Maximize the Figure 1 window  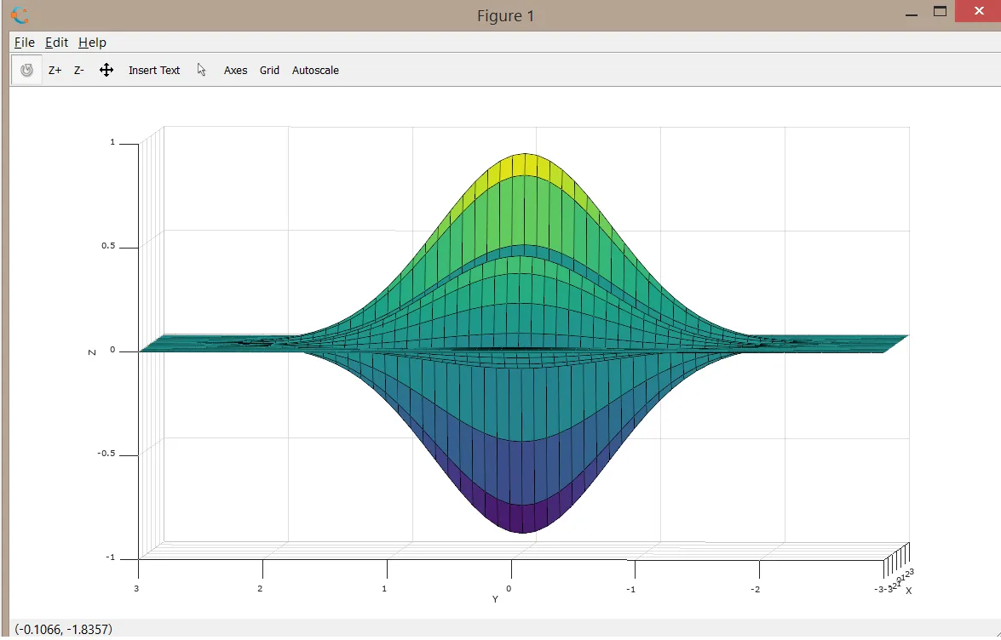[940, 11]
